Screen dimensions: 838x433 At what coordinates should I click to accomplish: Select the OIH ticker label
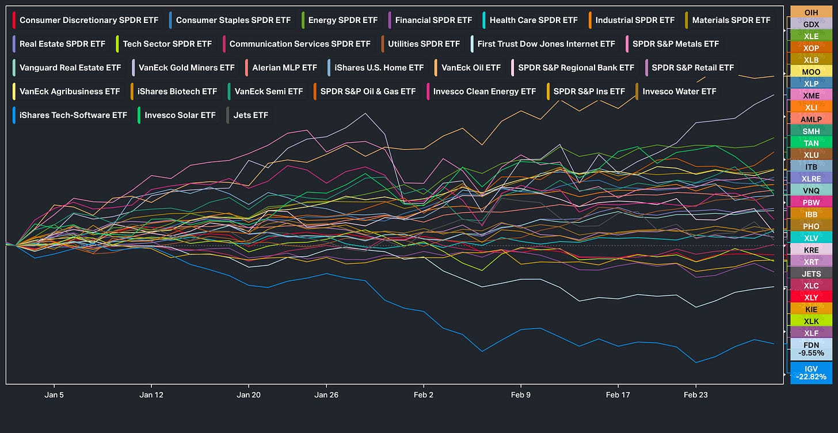(x=811, y=12)
